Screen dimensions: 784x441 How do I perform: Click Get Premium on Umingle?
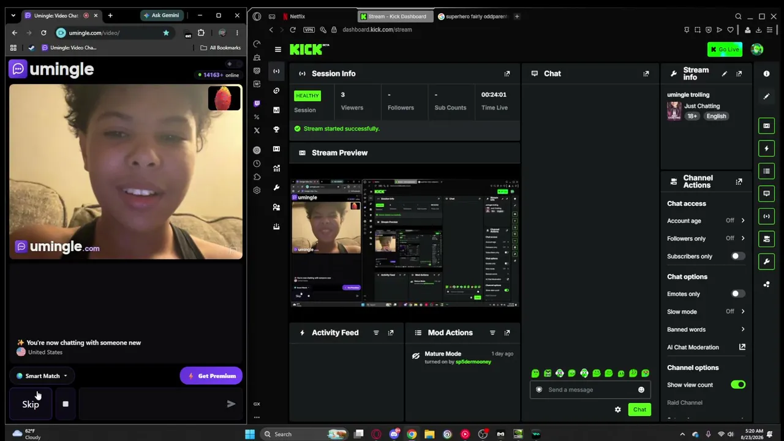(x=211, y=376)
